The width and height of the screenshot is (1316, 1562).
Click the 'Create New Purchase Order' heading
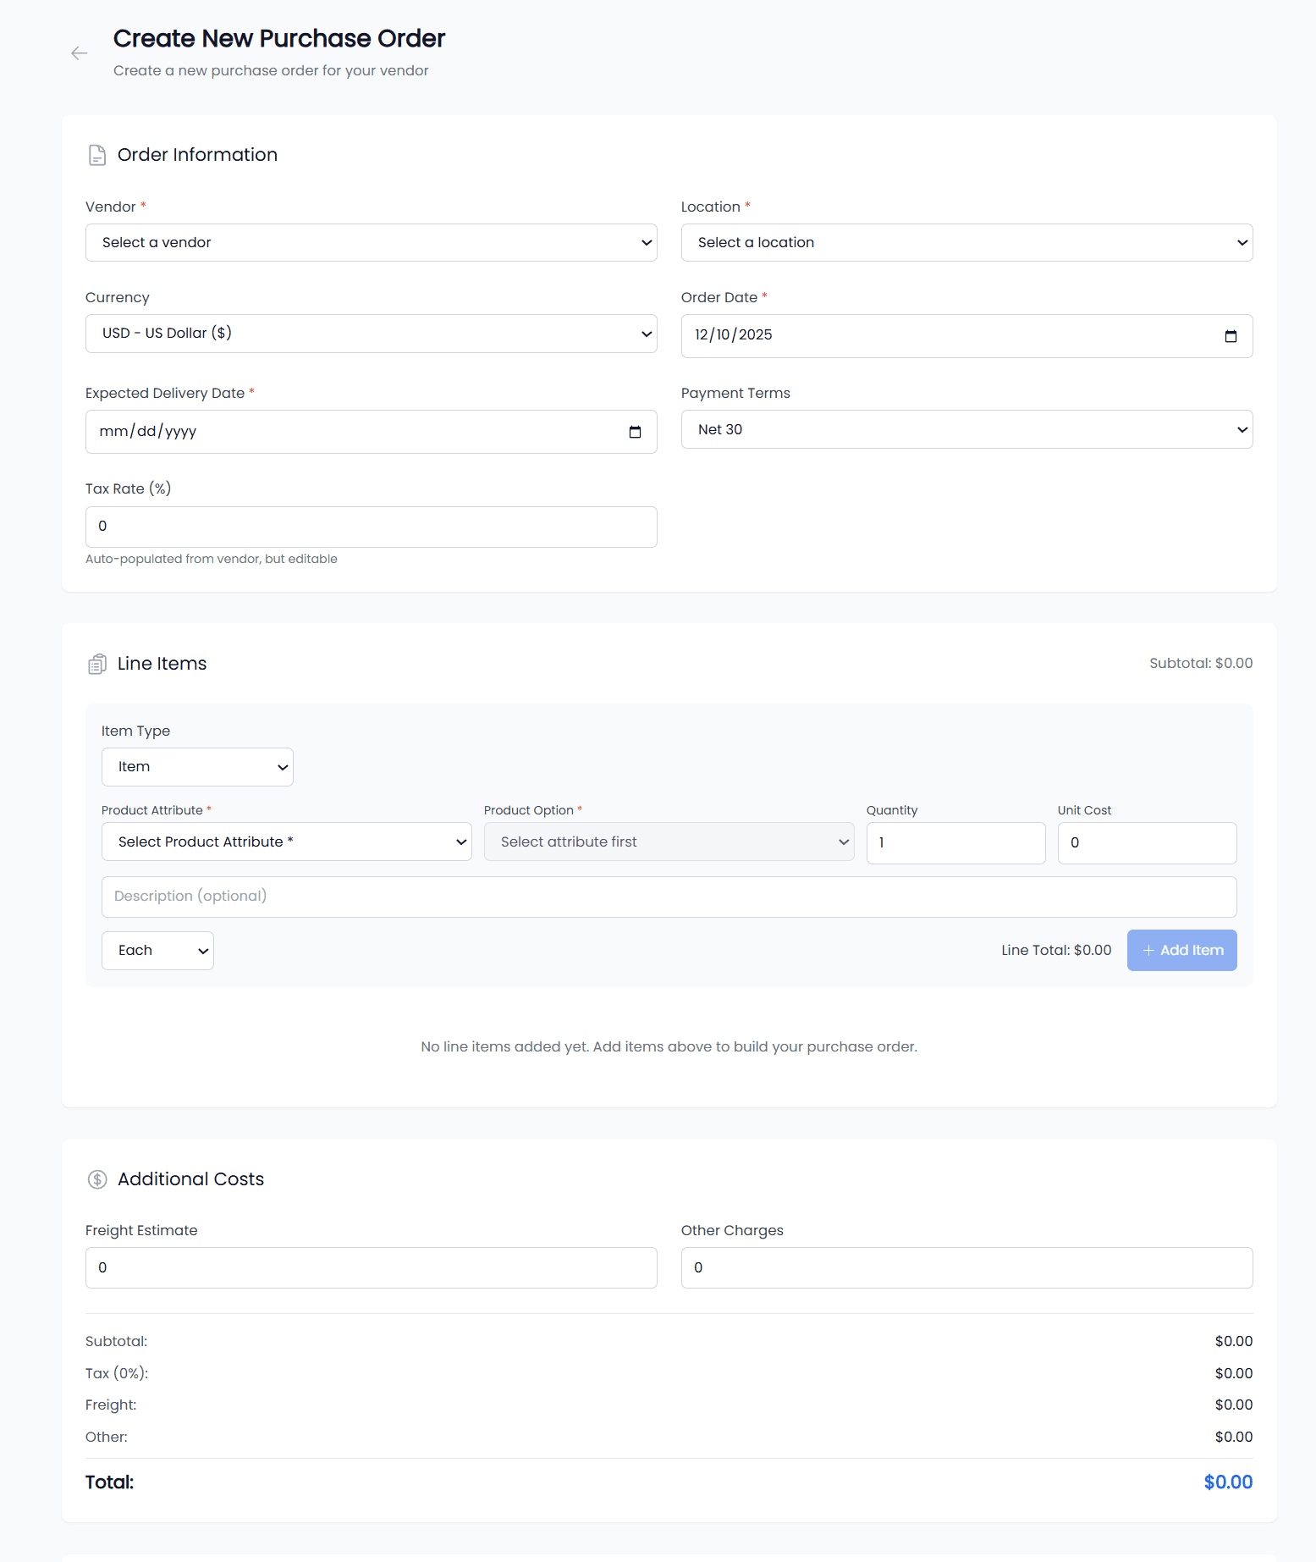pos(279,38)
